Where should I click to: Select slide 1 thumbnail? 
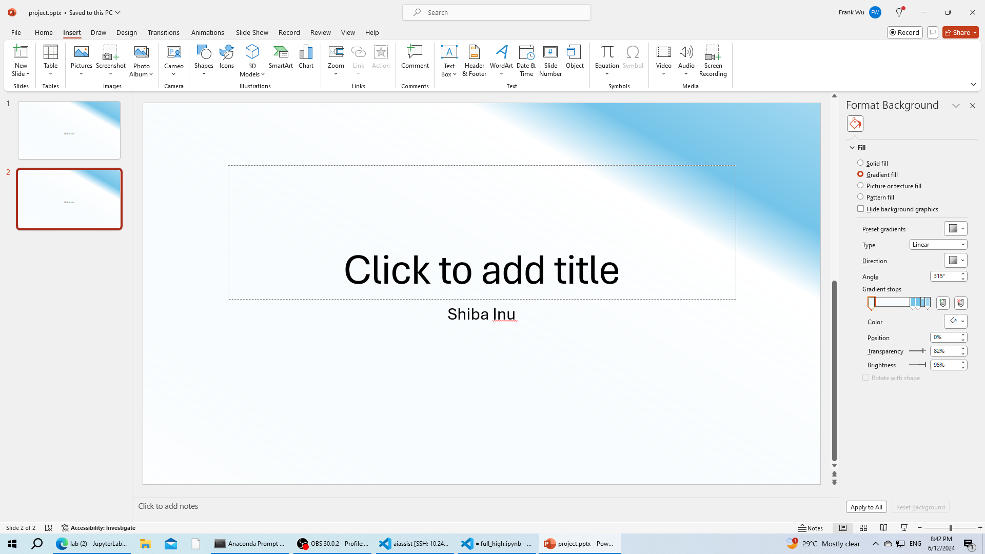(69, 130)
